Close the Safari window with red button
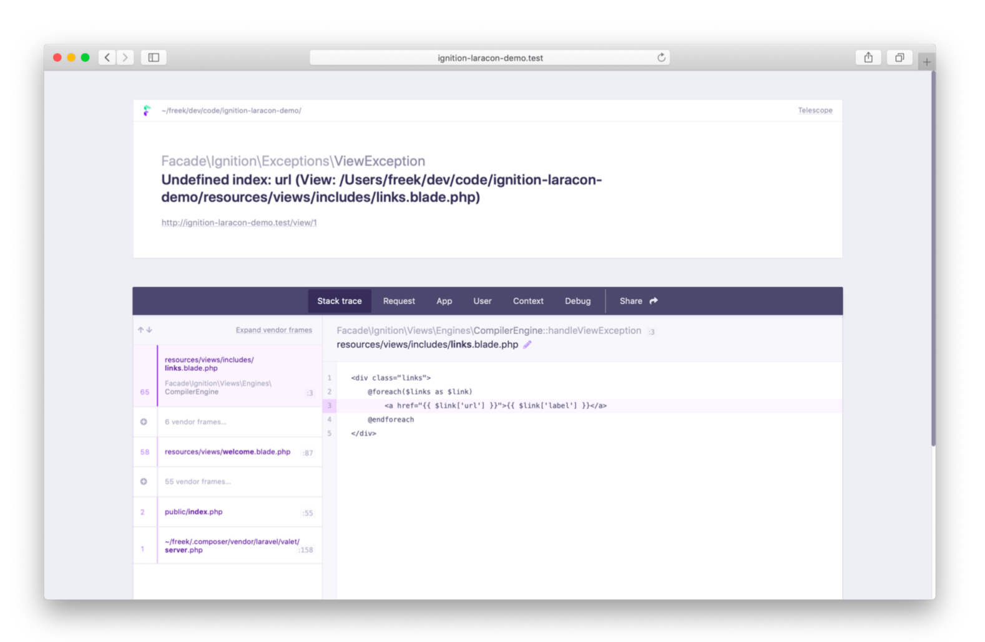This screenshot has width=985, height=642. pos(57,57)
